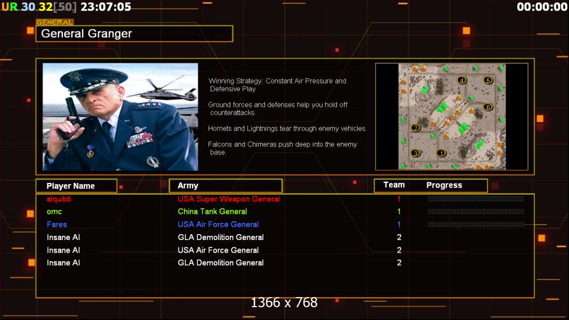The height and width of the screenshot is (320, 569).
Task: Click the Falcons and Chimeras strategy line
Action: pos(282,148)
